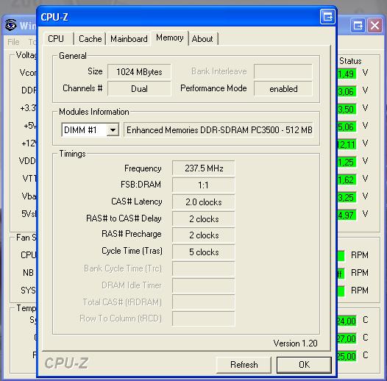The width and height of the screenshot is (387, 381).
Task: Click the 237.5 MHz frequency field
Action: click(204, 168)
